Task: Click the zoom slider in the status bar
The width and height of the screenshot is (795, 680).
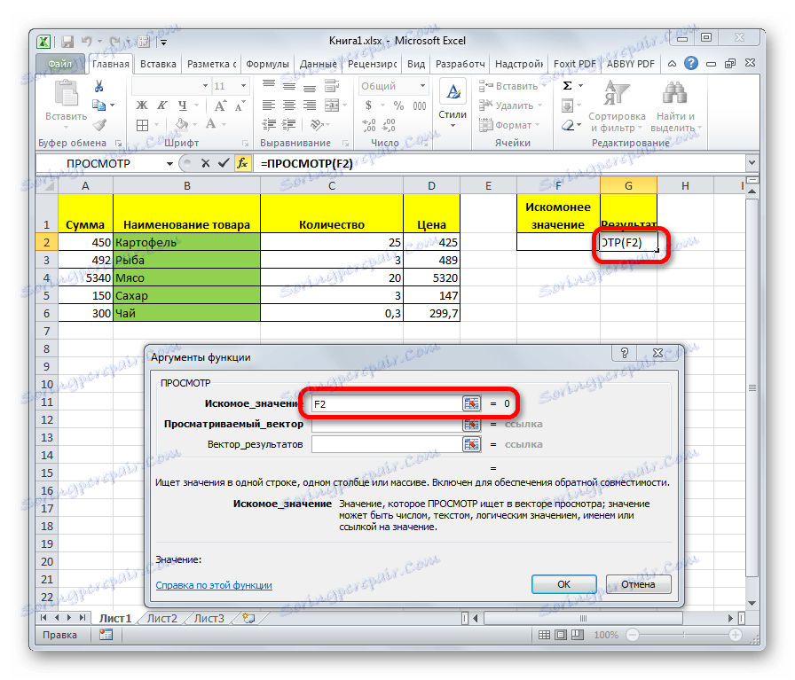Action: tap(684, 635)
